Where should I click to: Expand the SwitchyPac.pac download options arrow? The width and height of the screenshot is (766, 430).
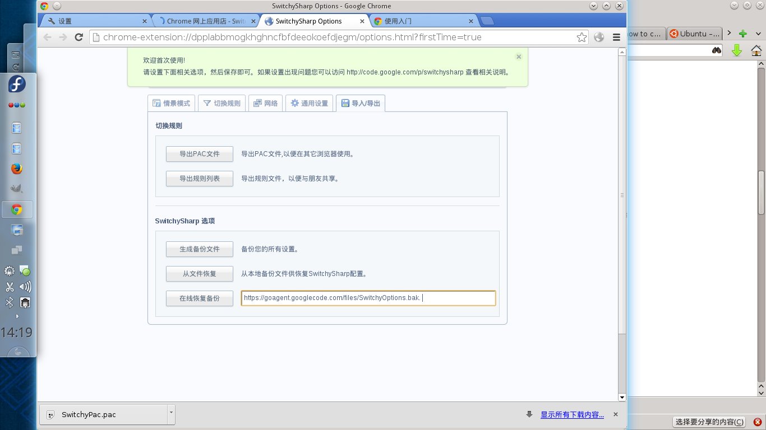click(x=171, y=415)
